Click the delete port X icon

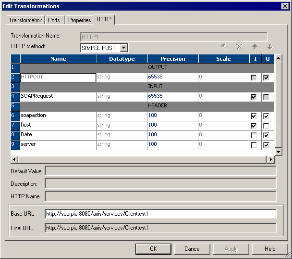tap(240, 47)
